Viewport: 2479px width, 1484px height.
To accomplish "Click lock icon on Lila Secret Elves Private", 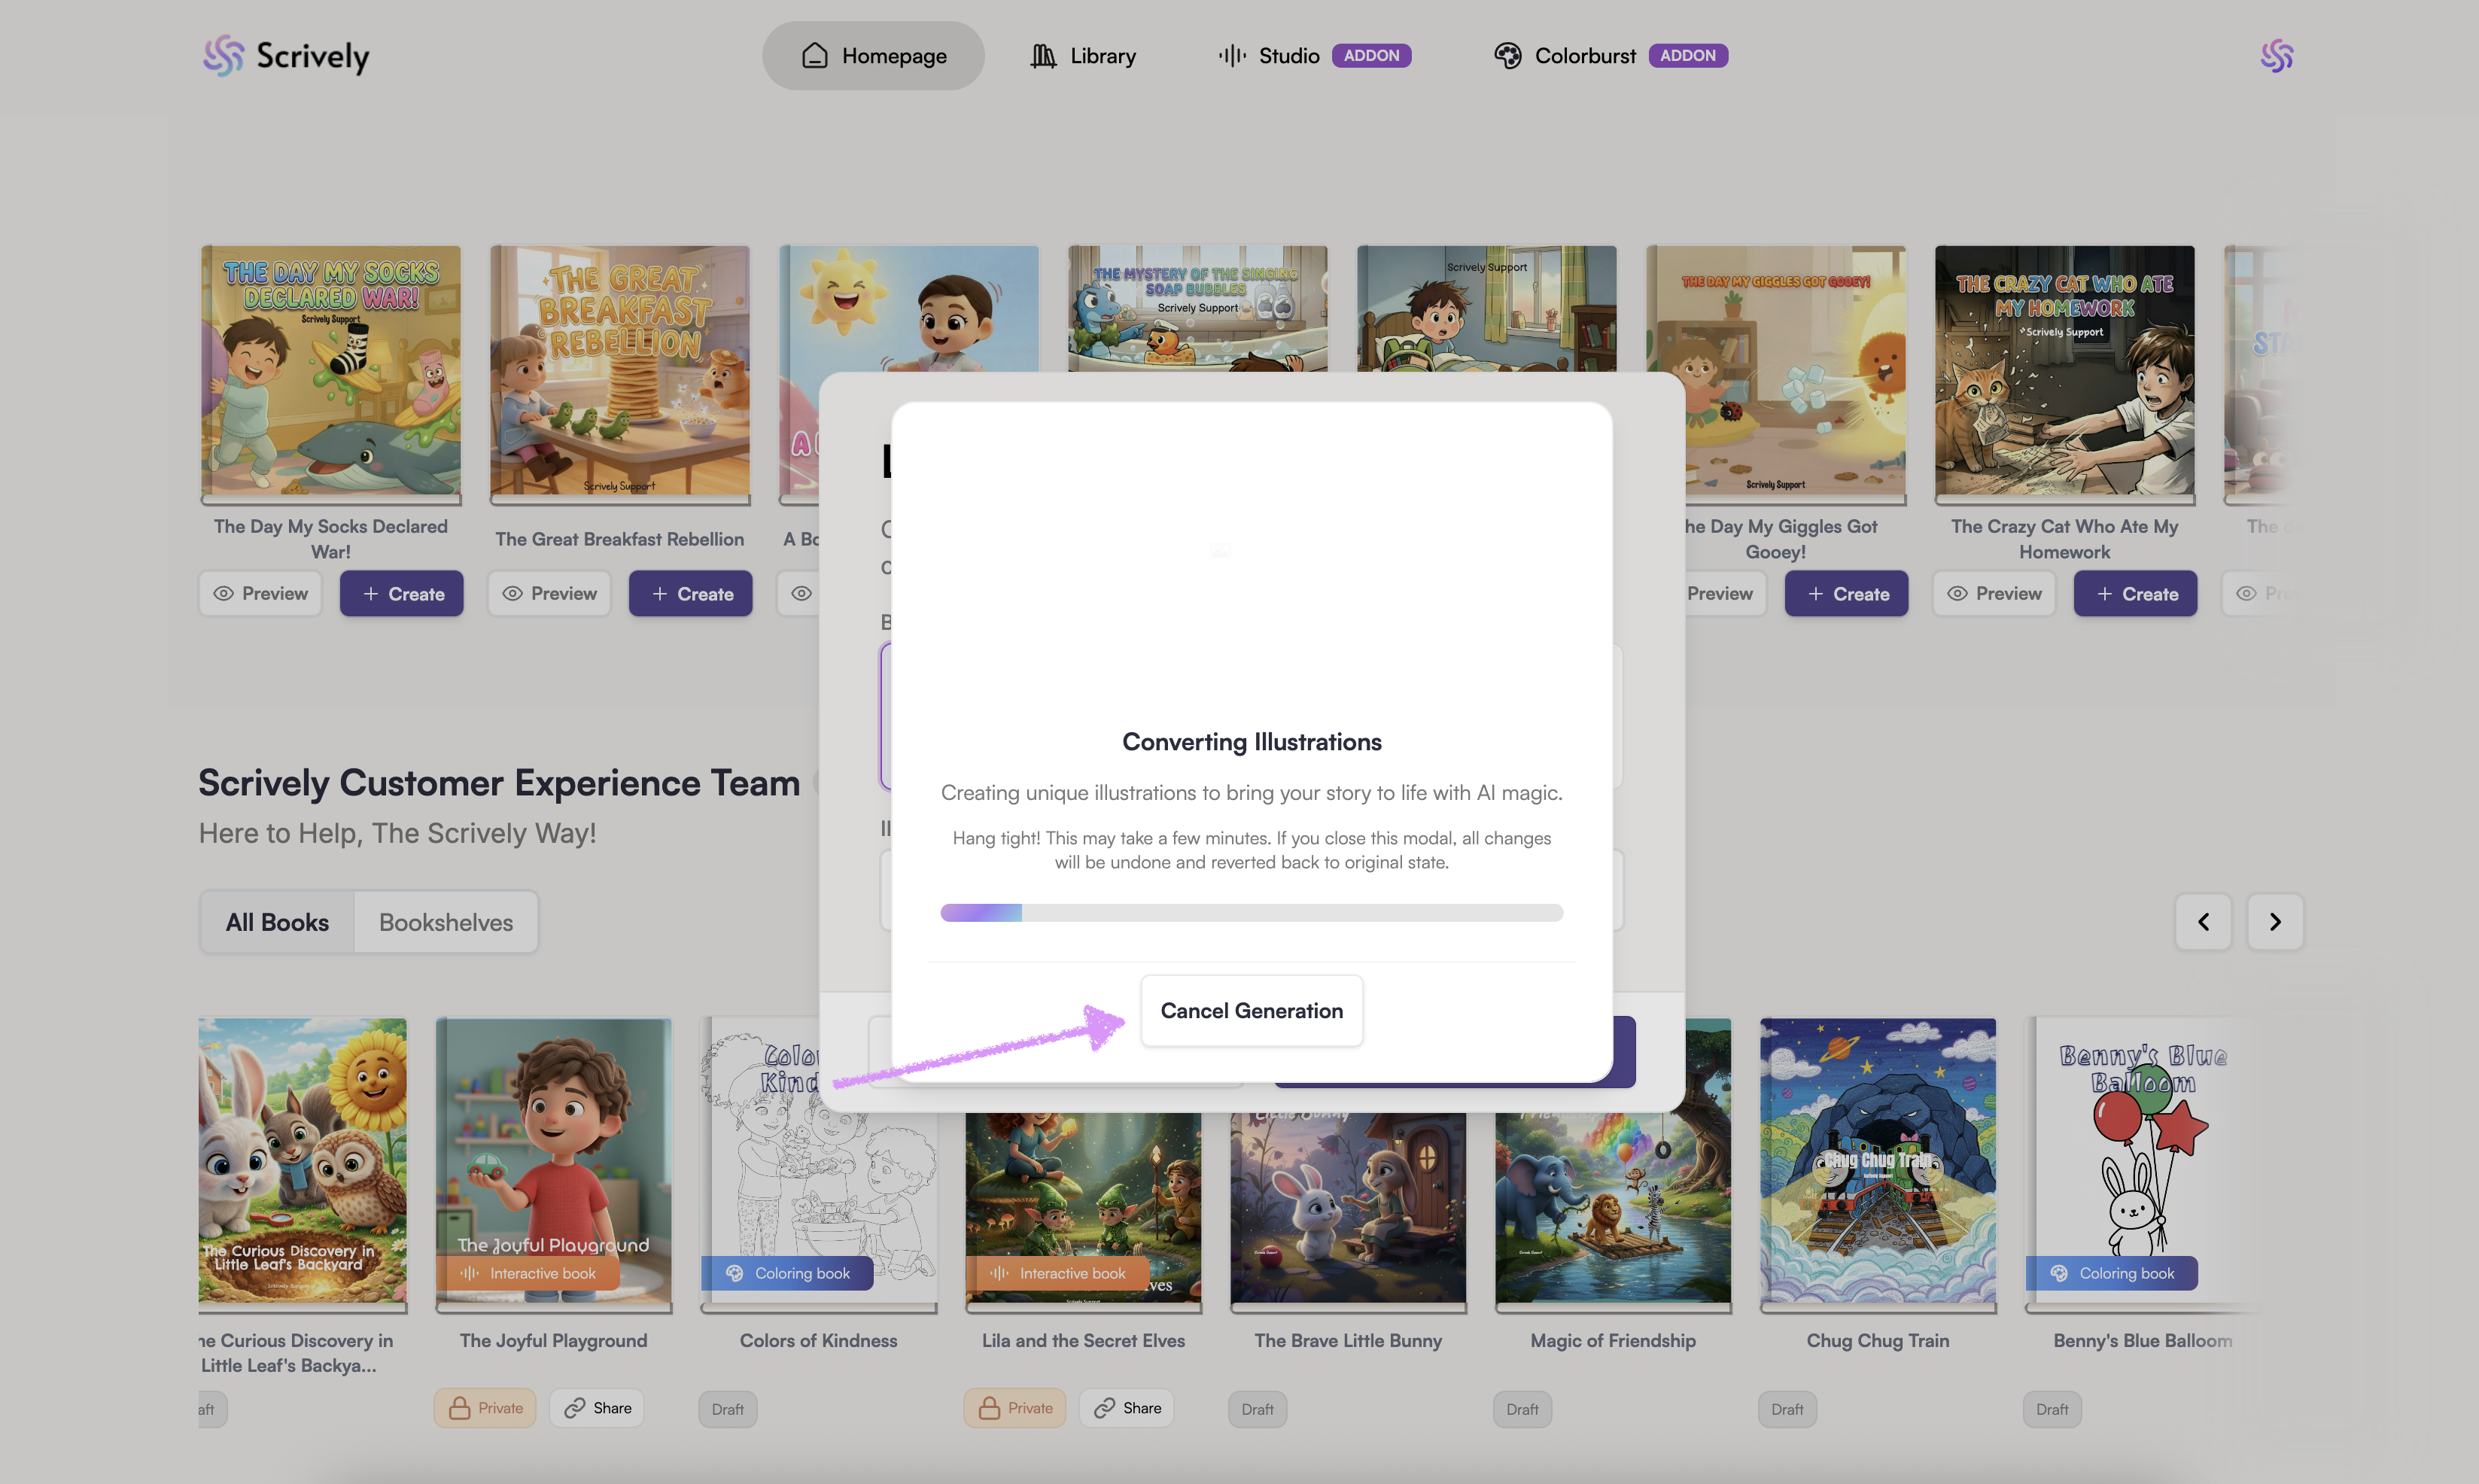I will click(x=989, y=1408).
